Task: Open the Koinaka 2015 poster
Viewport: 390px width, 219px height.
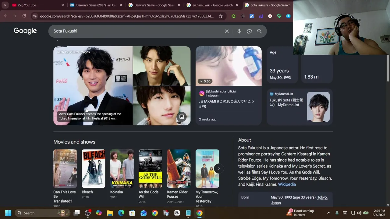Action: tap(122, 169)
